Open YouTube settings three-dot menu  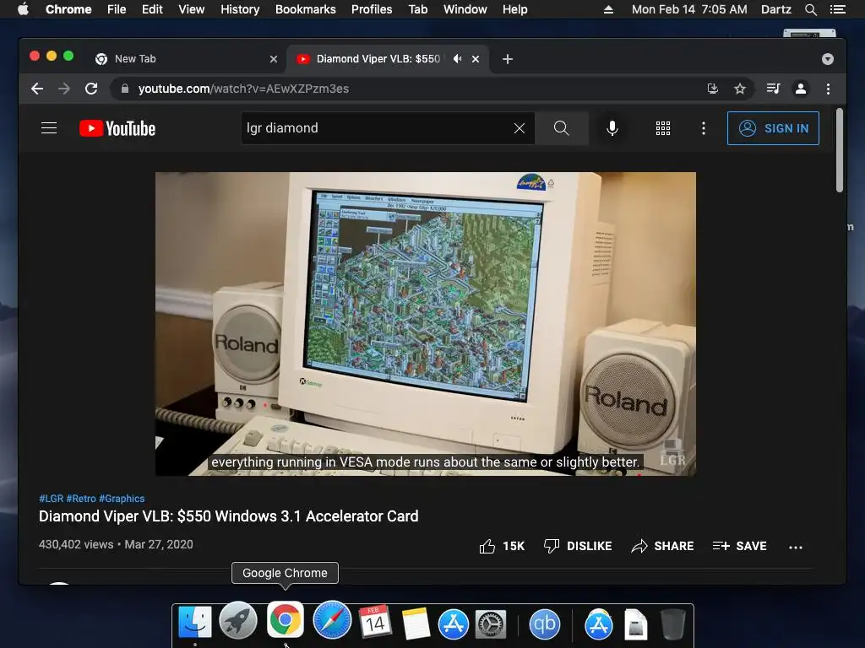click(704, 128)
